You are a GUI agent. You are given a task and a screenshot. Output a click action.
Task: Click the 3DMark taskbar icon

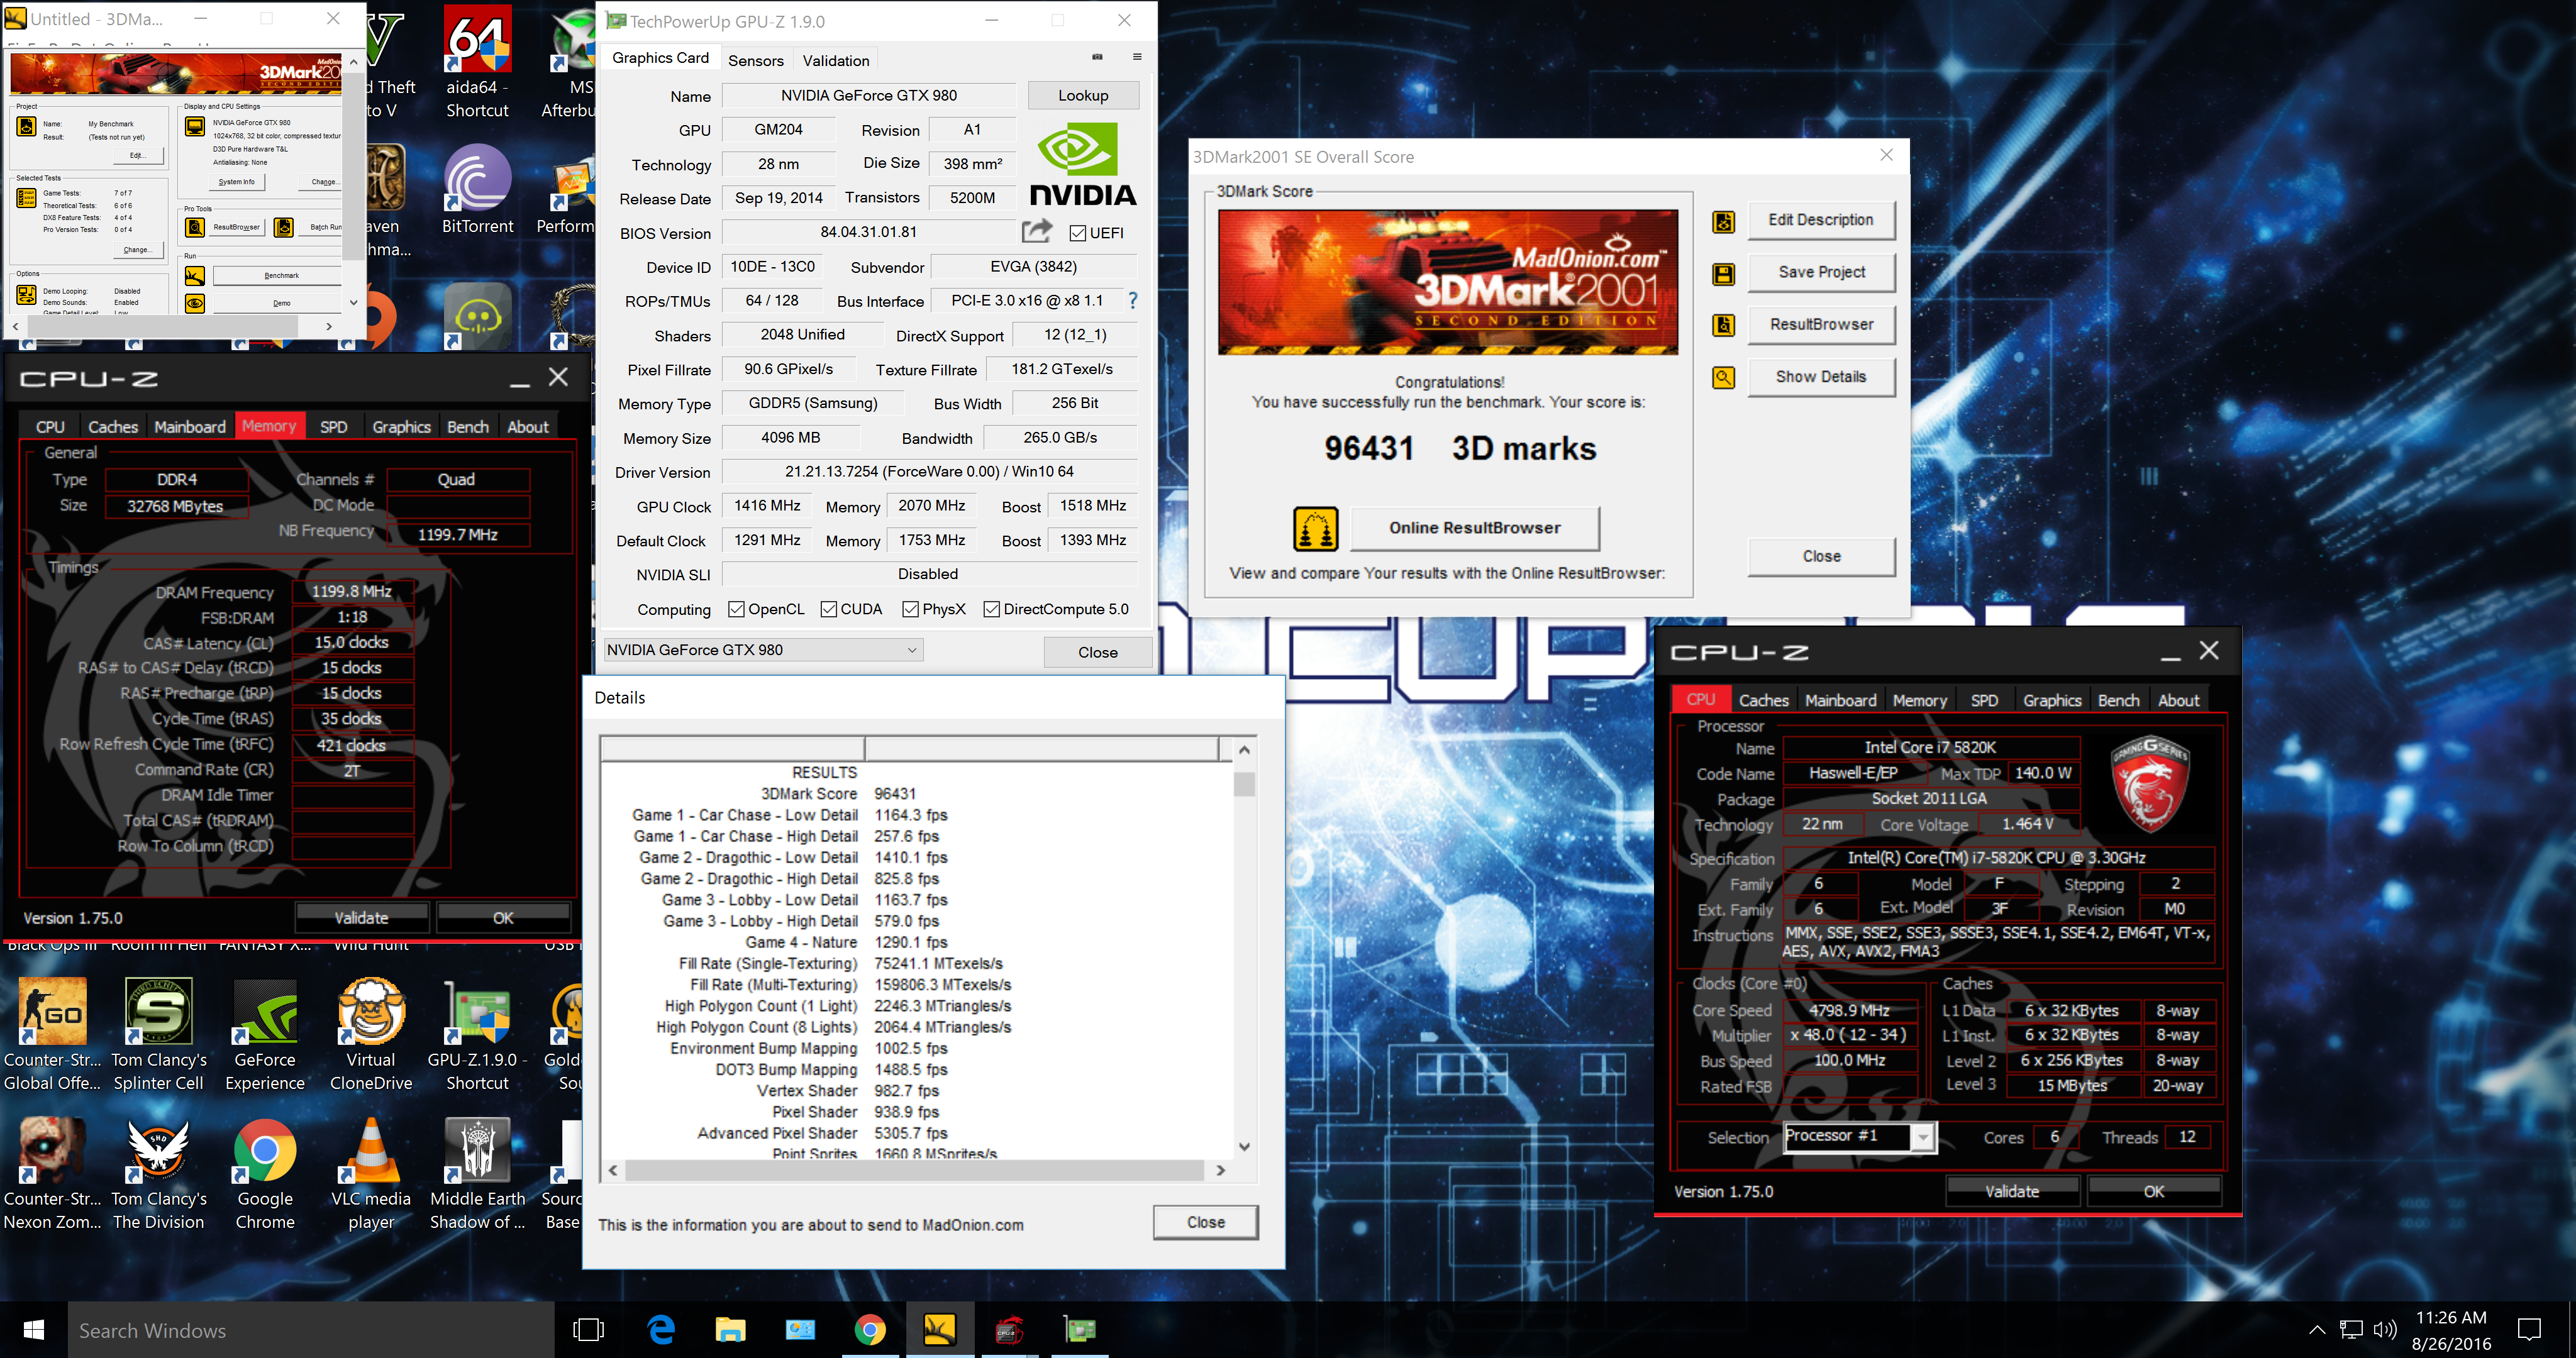pos(939,1330)
